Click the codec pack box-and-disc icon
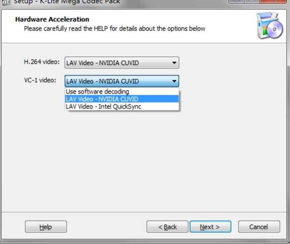 270,26
